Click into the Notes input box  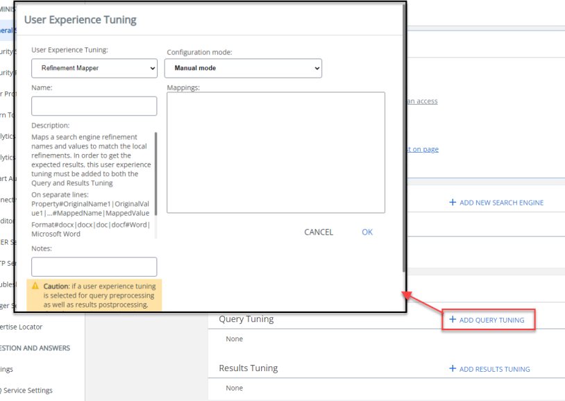94,267
